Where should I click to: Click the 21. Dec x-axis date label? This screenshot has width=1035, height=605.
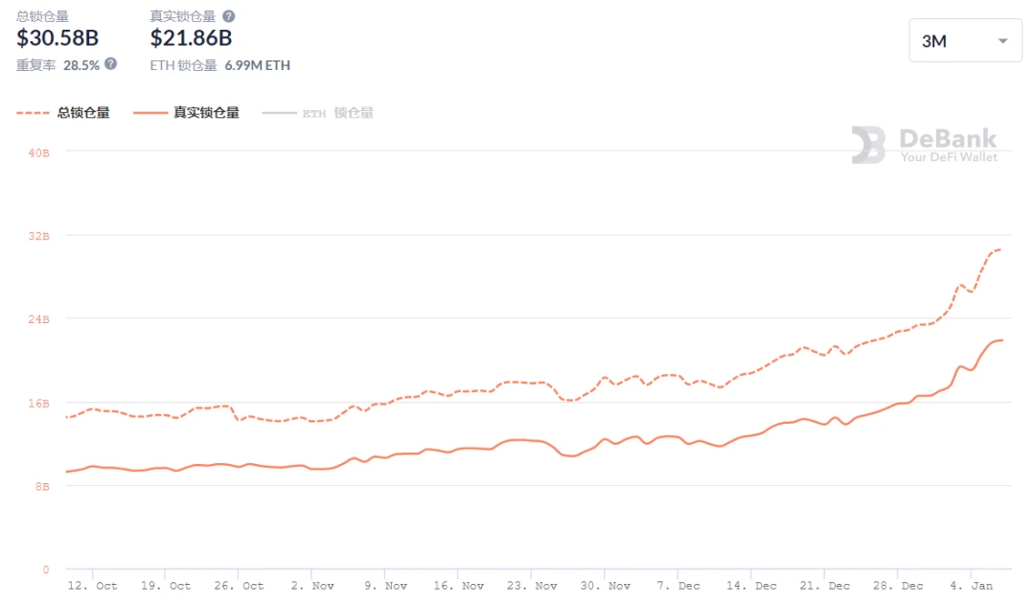tap(825, 586)
